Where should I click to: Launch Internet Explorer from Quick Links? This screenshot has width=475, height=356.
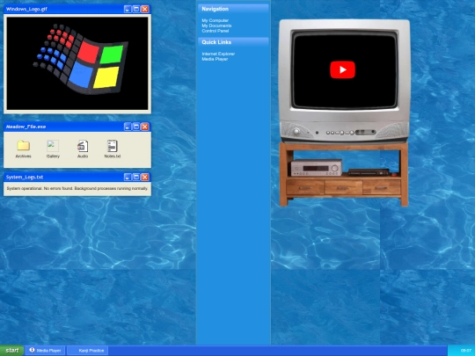point(218,54)
